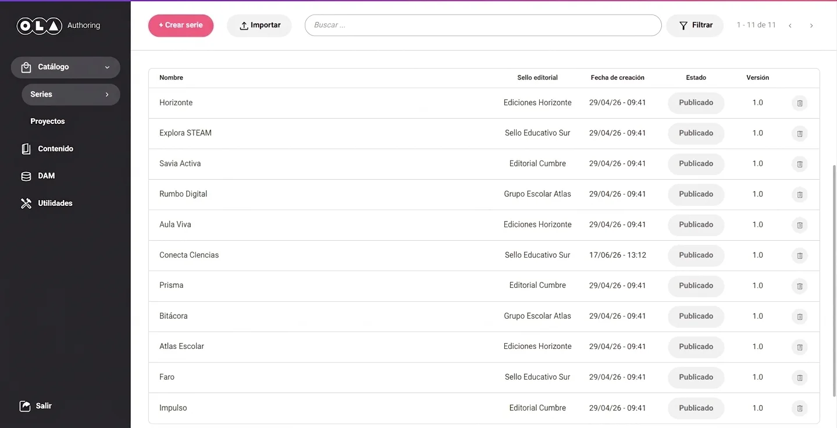Screen dimensions: 837x428
Task: Delete Atlas Escolar via trash icon
Action: [800, 347]
